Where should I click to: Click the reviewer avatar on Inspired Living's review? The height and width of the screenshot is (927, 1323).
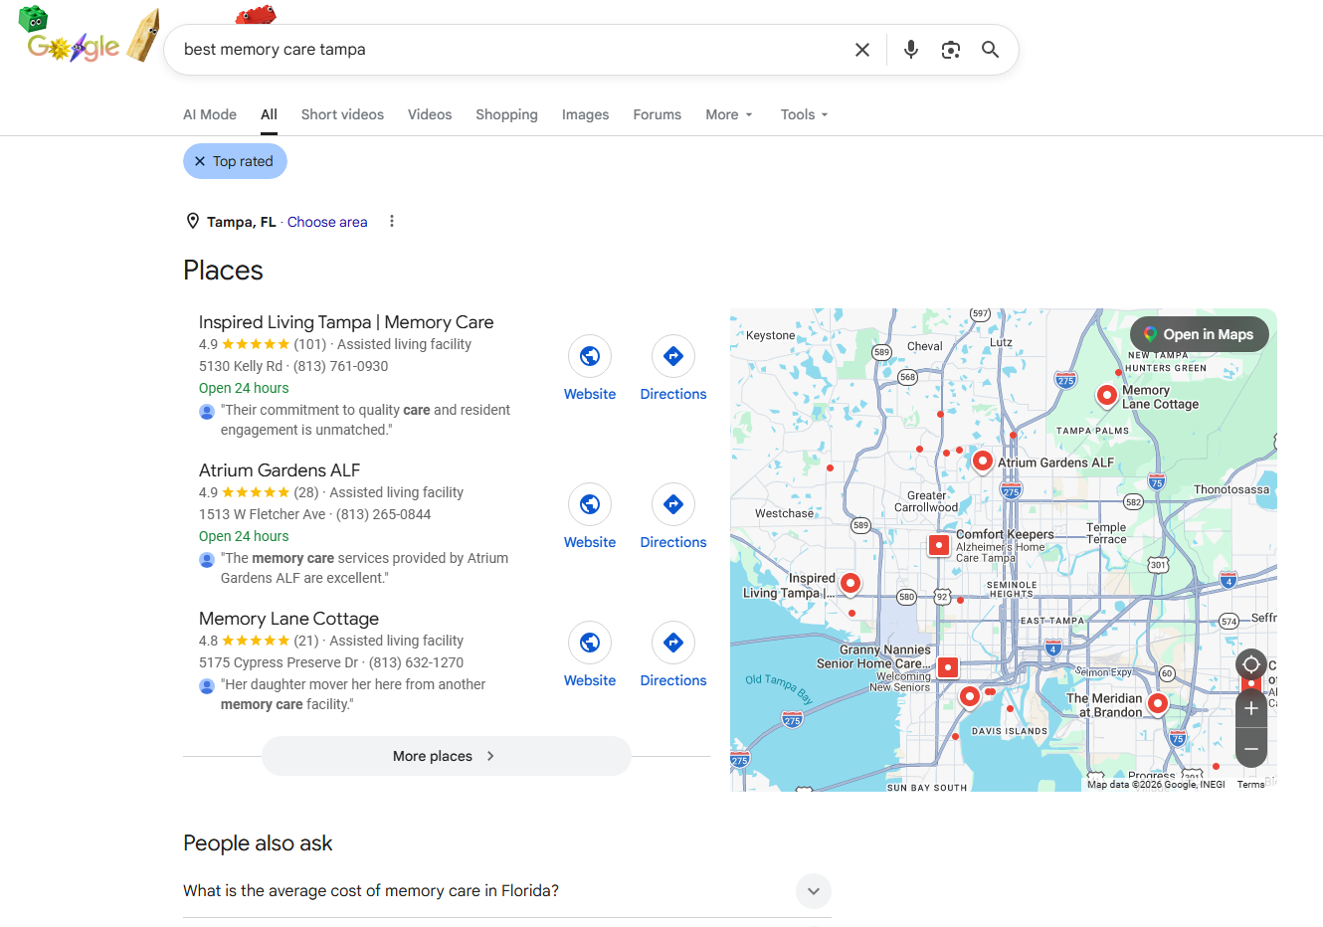tap(207, 412)
